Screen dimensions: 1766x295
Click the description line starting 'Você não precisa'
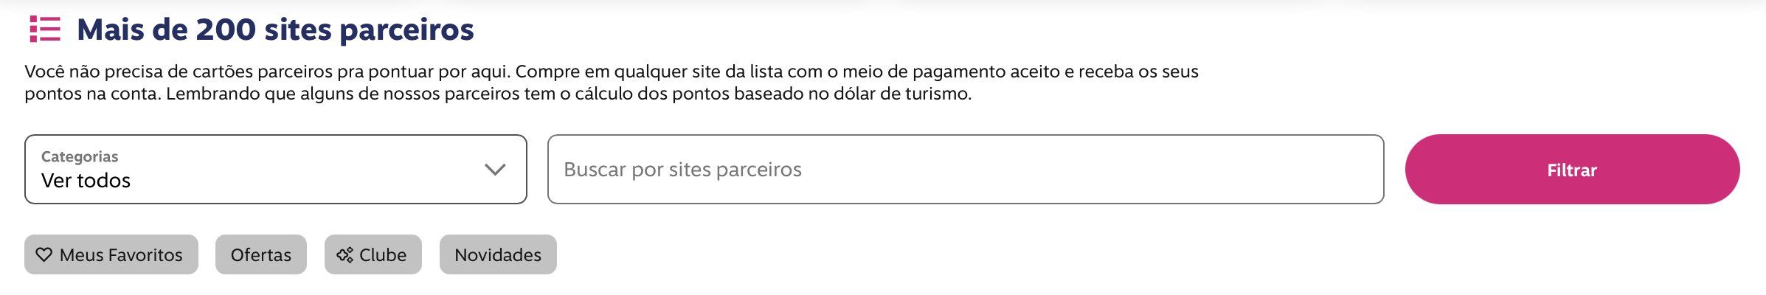612,72
